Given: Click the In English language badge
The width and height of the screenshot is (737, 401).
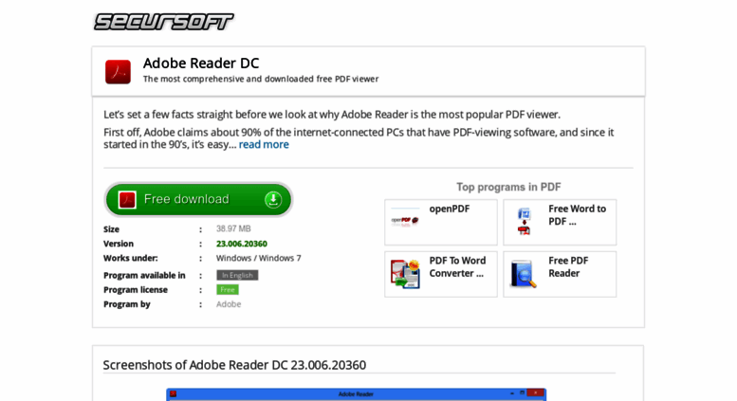Looking at the screenshot, I should pos(237,275).
